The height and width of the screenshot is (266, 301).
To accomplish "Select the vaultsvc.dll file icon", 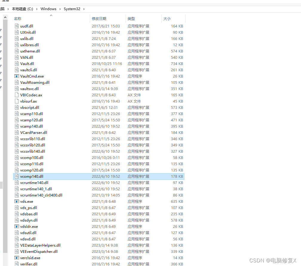I will (x=17, y=89).
